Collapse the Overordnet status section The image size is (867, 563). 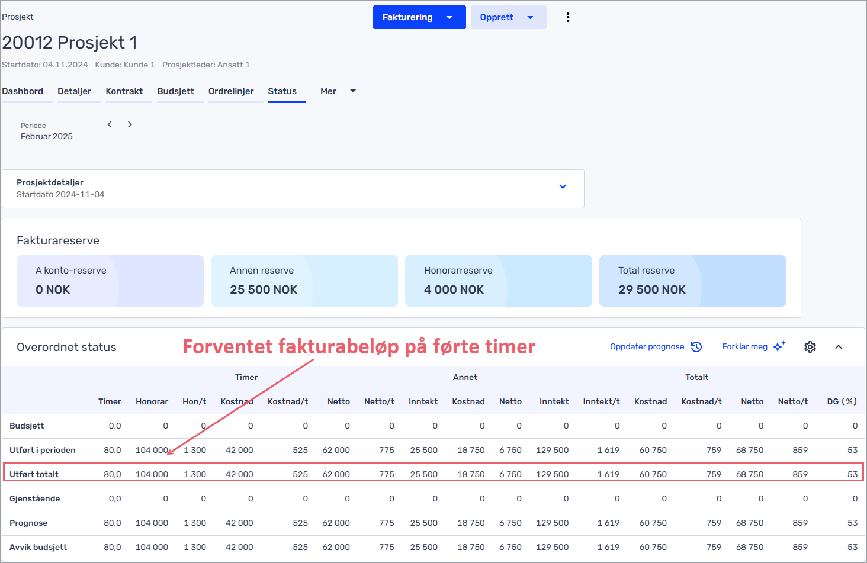coord(839,347)
